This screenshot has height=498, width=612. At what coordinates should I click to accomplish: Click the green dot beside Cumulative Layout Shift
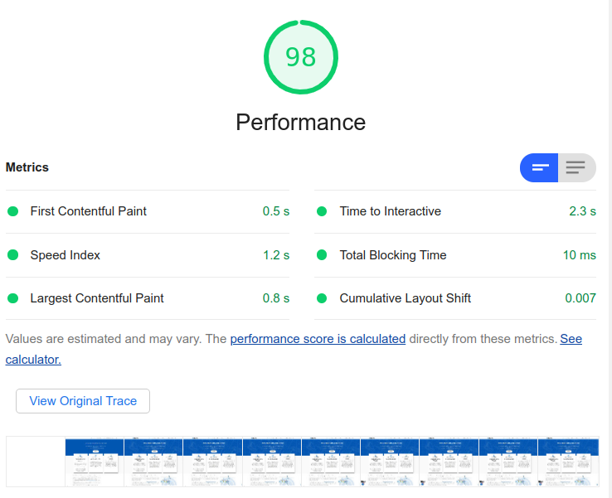pyautogui.click(x=322, y=298)
